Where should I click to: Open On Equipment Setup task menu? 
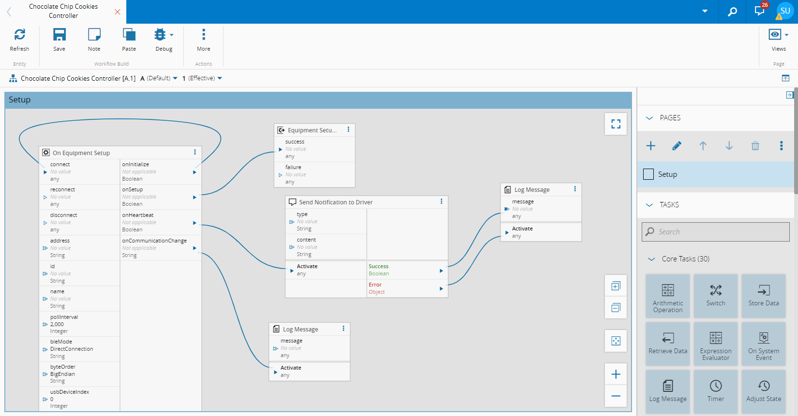pyautogui.click(x=195, y=152)
